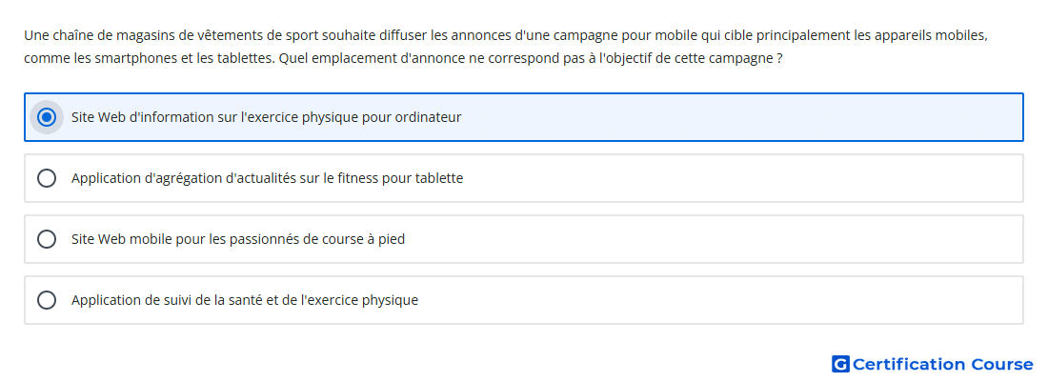Viewport: 1048px width, 382px height.
Task: Choose the tablet fitness news aggregation app radio
Action: 47,178
